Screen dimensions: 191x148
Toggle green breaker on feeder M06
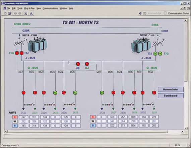pos(75,92)
